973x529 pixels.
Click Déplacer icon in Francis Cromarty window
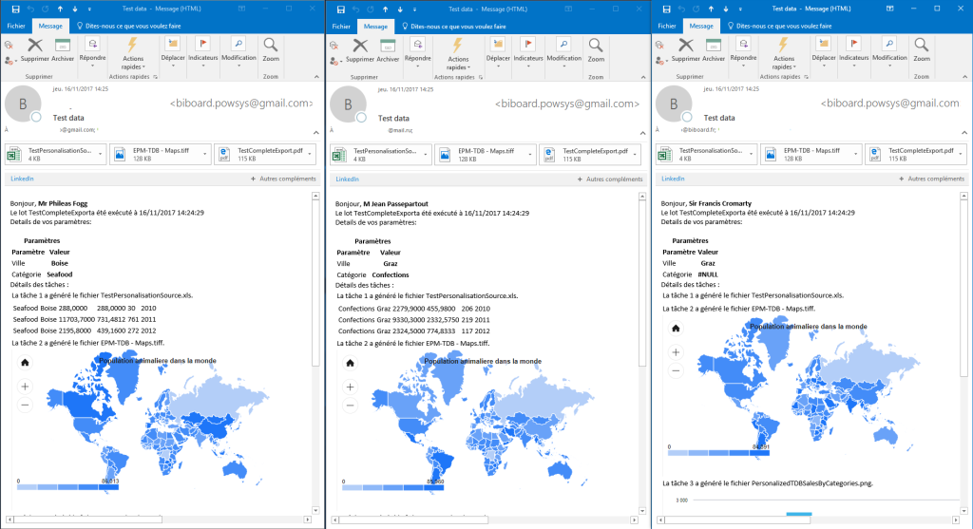tap(824, 44)
